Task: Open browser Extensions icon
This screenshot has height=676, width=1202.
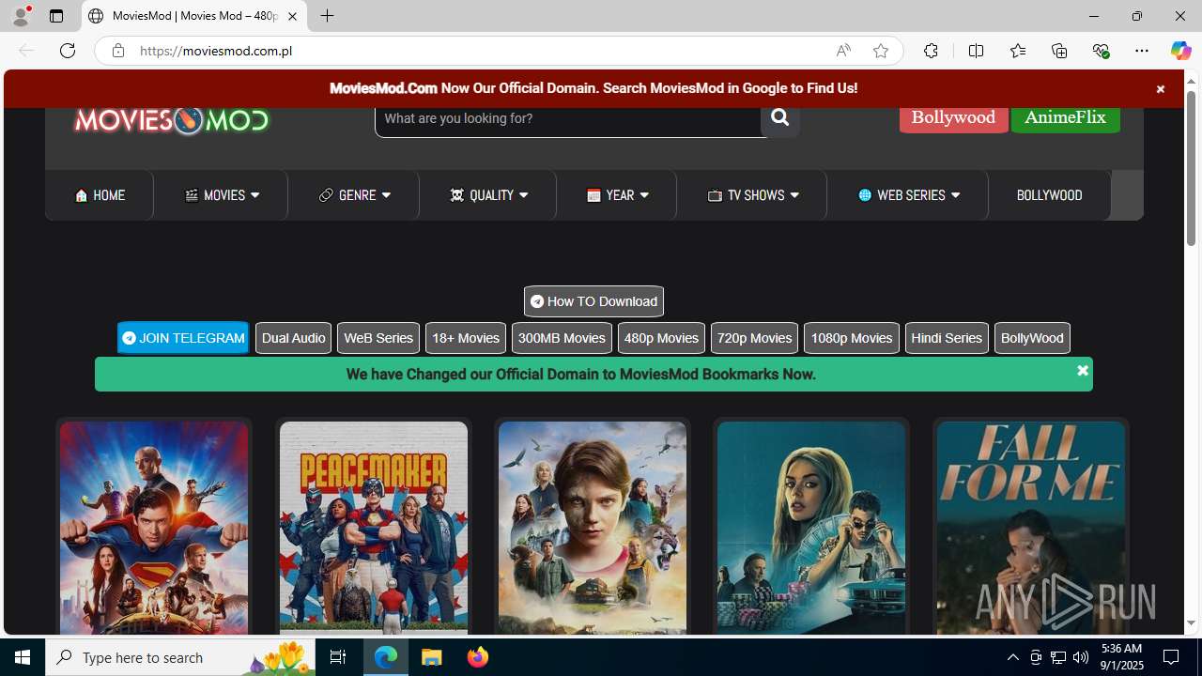Action: [x=931, y=51]
